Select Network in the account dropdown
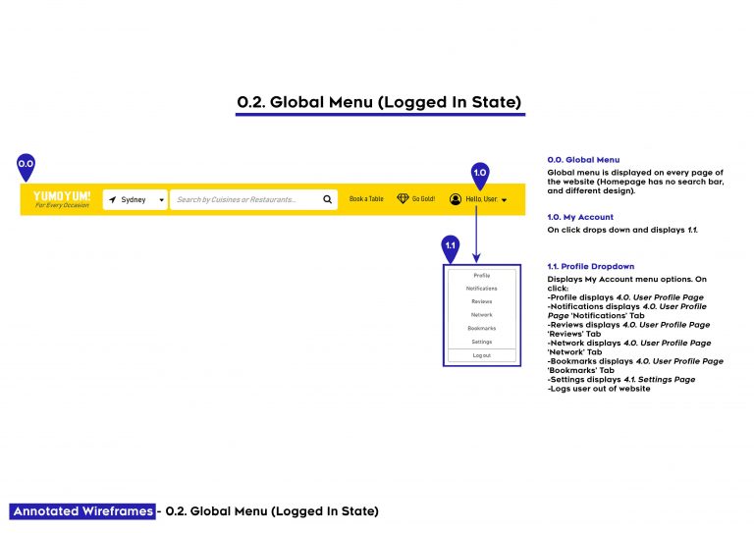 point(482,315)
